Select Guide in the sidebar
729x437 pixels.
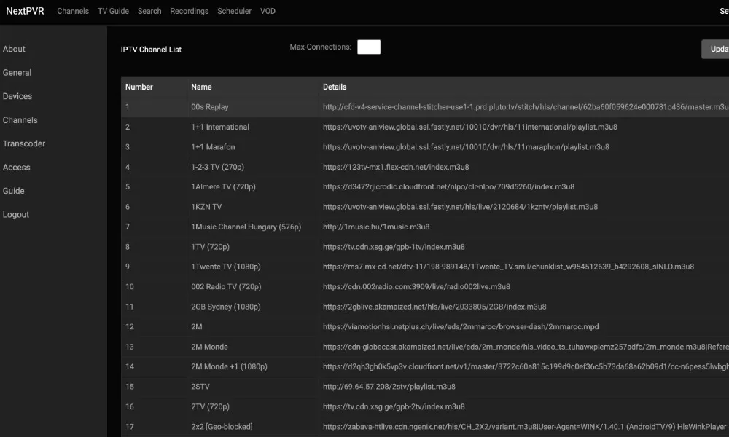[x=14, y=191]
